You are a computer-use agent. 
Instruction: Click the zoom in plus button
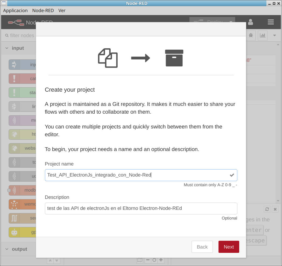tap(161, 260)
